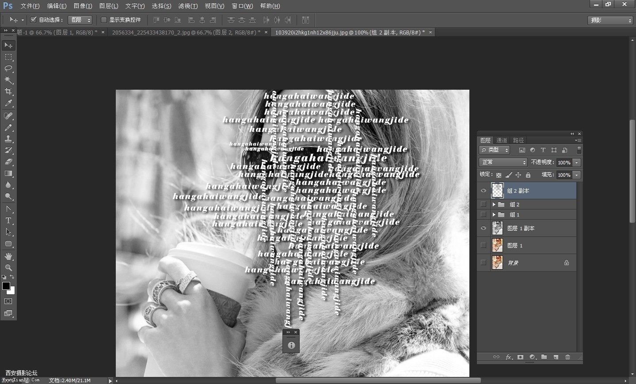Open the 摄影 workspace dropdown
Viewport: 636px width, 384px height.
tap(610, 20)
